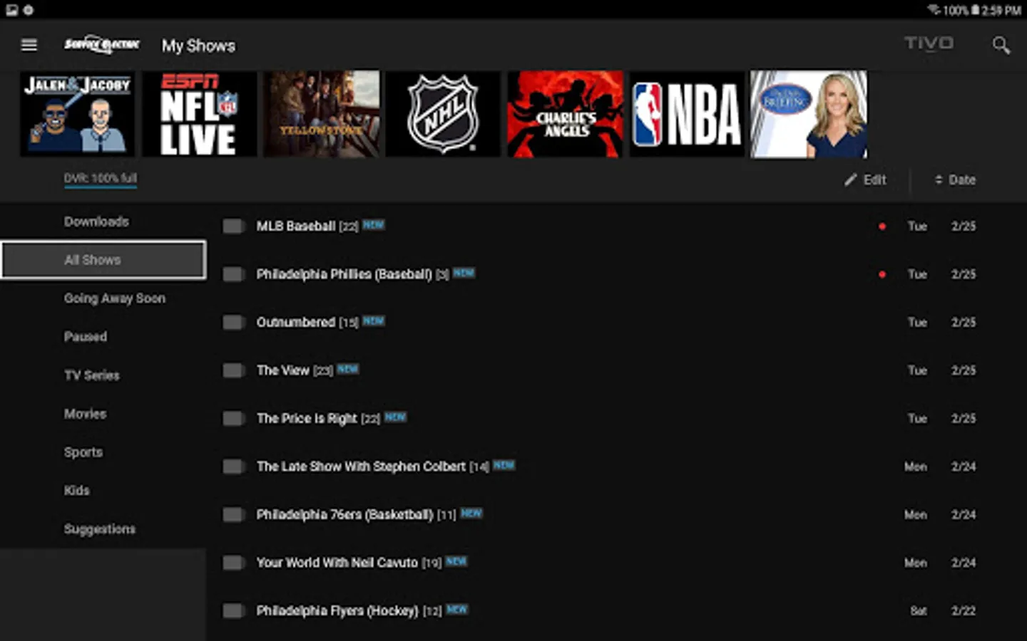The height and width of the screenshot is (641, 1027).
Task: Click NEW badge next to Outnumbered
Action: 374,320
